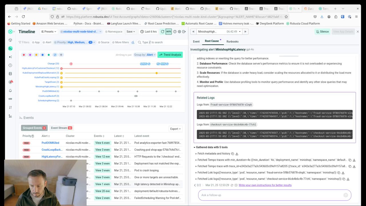The width and height of the screenshot is (366, 206).
Task: Click the book icon beside the instructions link
Action: click(x=236, y=185)
